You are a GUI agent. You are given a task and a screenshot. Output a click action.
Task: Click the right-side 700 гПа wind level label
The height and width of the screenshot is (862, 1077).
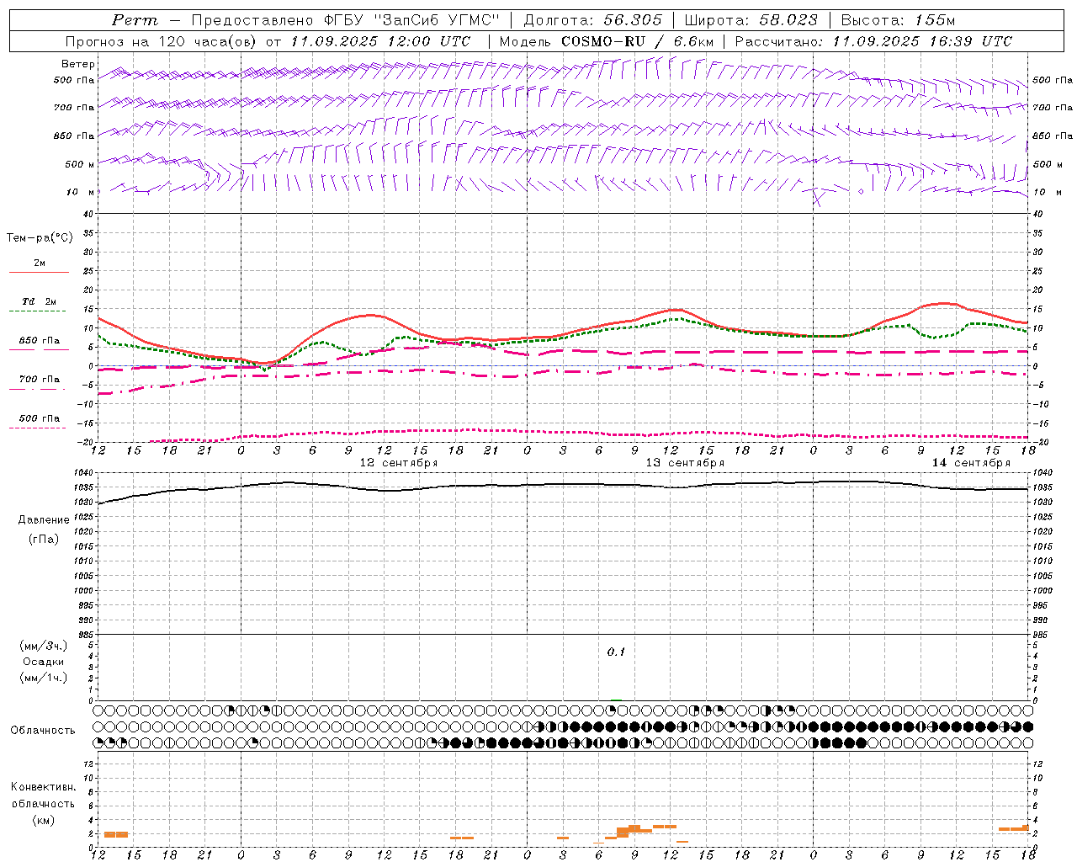click(1053, 108)
